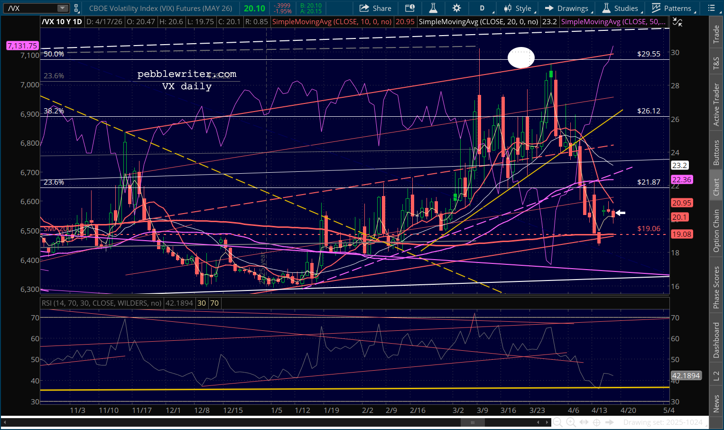Click the zoom out magnifier icon
The image size is (724, 430).
click(558, 422)
